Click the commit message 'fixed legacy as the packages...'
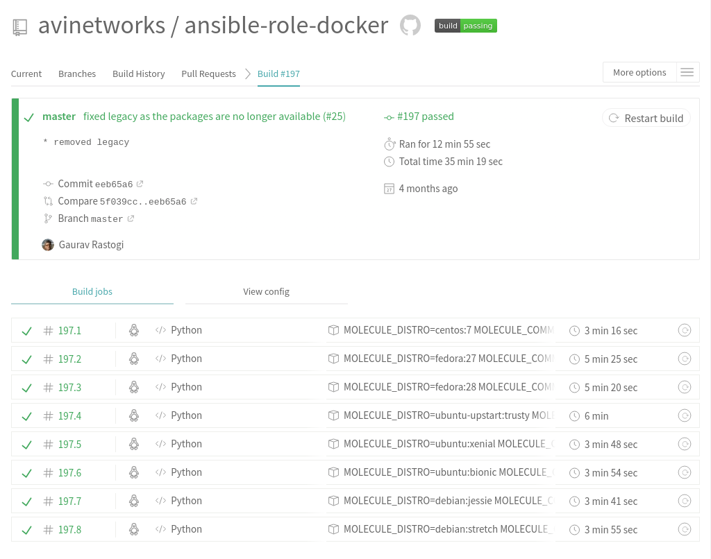Image resolution: width=711 pixels, height=559 pixels. [215, 117]
